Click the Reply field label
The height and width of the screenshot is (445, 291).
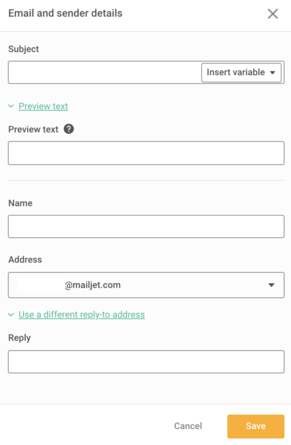tap(19, 338)
